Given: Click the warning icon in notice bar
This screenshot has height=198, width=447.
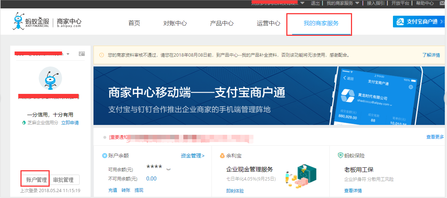Looking at the screenshot, I should (102, 55).
